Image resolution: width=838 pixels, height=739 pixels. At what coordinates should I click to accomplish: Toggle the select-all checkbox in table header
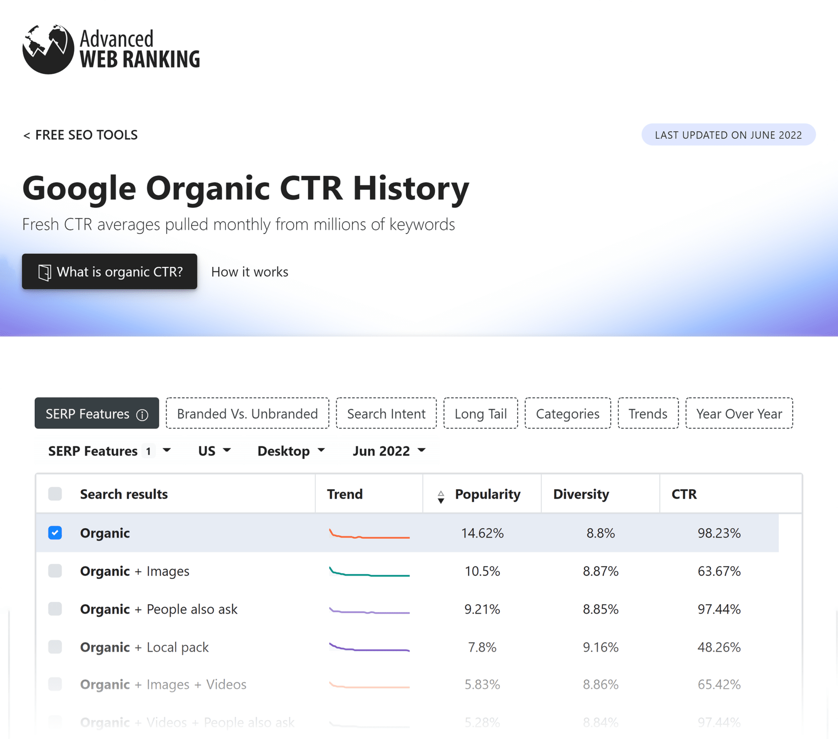click(55, 494)
